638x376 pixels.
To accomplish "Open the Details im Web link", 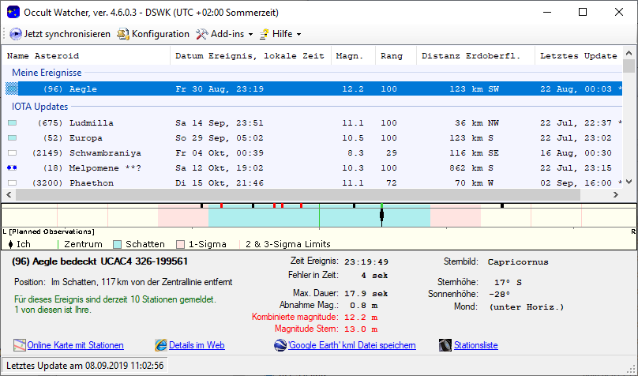I will coord(197,345).
